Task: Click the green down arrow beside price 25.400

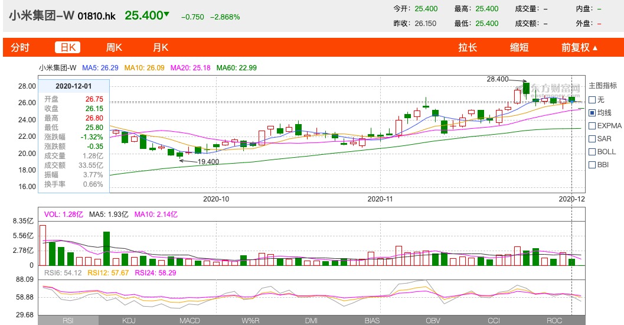Action: coord(166,15)
